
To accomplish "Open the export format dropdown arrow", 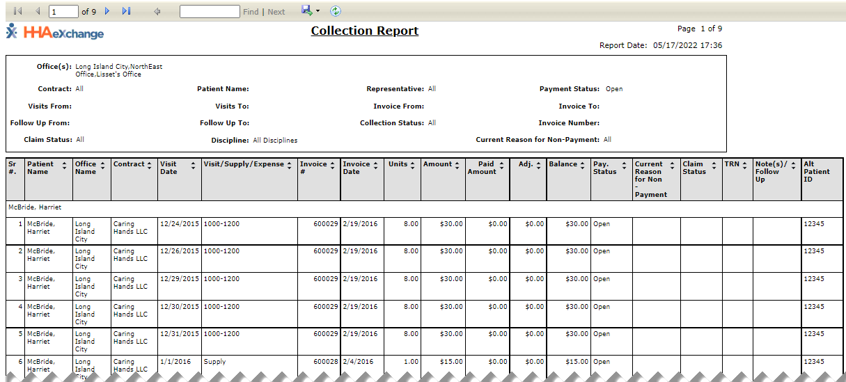I will (318, 11).
